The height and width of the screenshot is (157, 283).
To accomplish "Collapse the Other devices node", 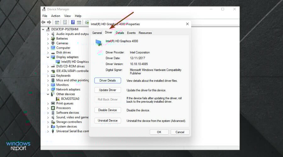I will click(x=48, y=94).
